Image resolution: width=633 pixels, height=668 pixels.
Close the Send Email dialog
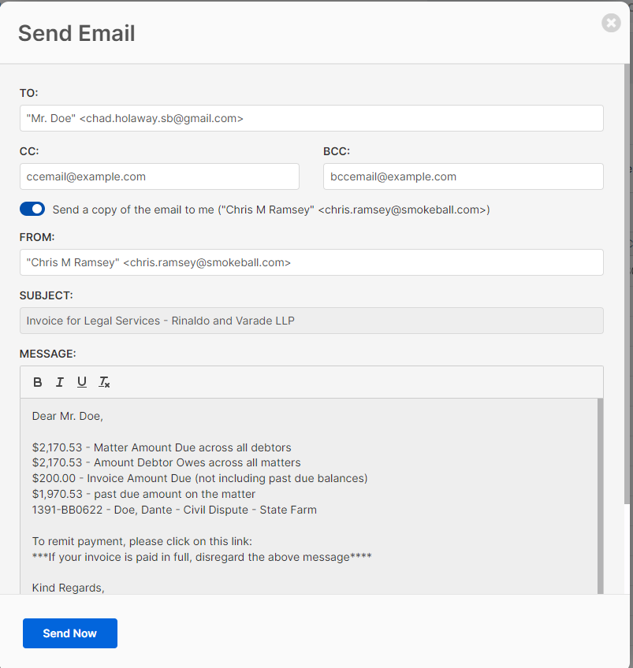tap(611, 23)
